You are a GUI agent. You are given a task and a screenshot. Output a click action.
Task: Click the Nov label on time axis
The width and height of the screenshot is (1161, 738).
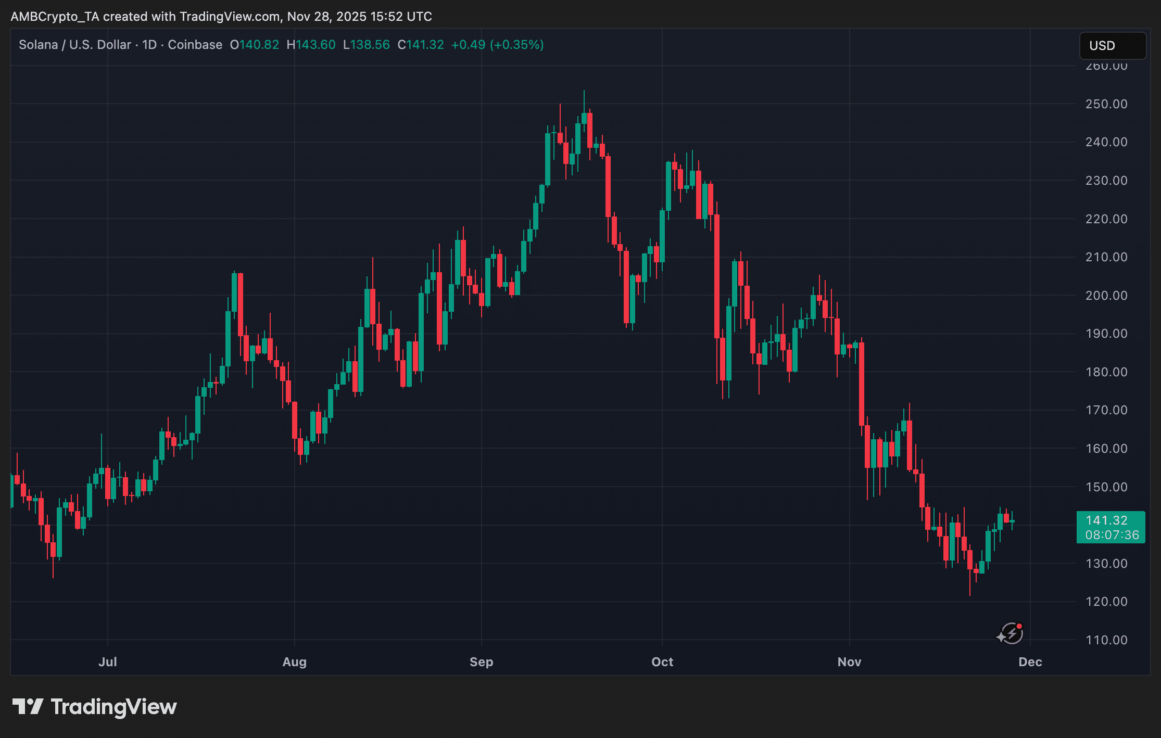pos(849,662)
